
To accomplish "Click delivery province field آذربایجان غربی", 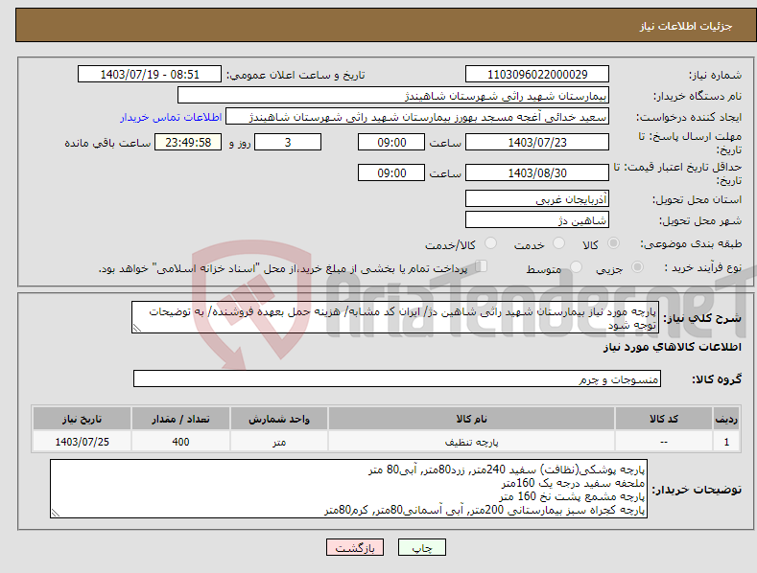I will pos(537,198).
